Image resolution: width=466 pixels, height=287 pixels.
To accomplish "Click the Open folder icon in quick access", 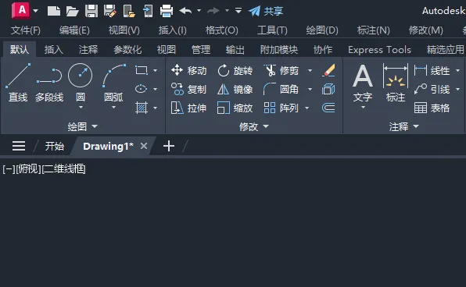I will [x=72, y=11].
